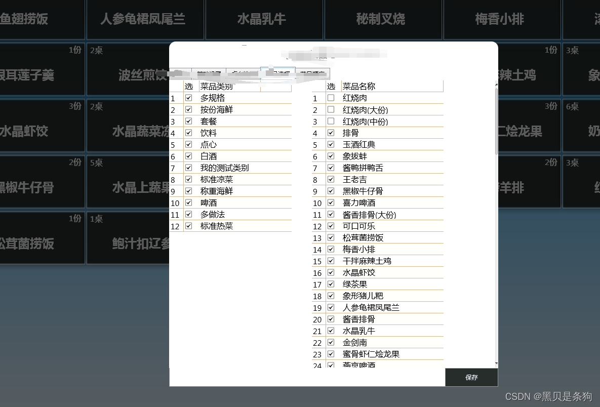
Task: Uncheck the 王老吉 dish checkbox
Action: (330, 179)
